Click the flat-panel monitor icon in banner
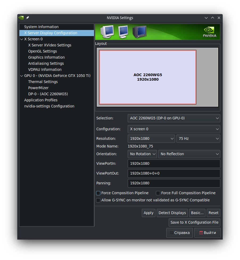 123,32
